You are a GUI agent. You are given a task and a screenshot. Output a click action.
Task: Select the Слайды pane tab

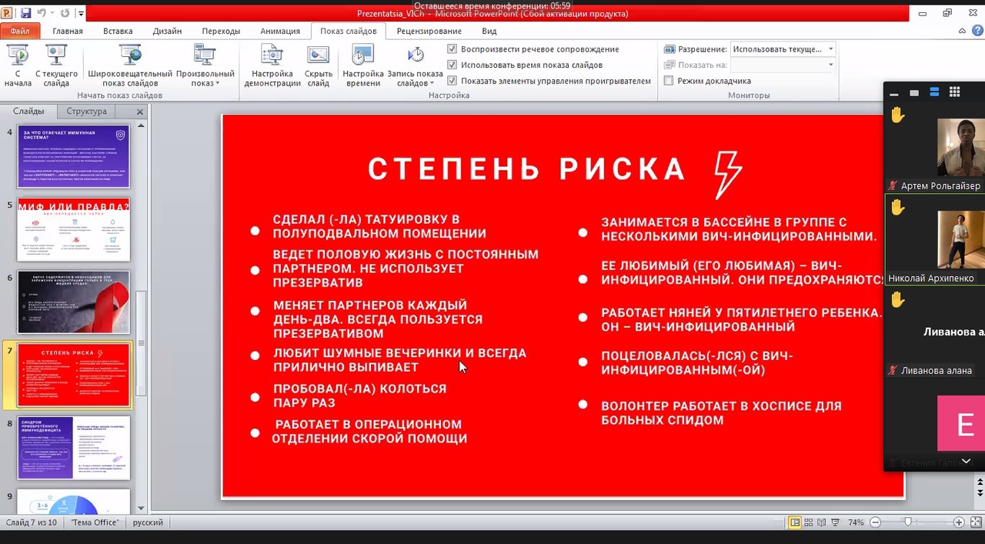tap(28, 112)
